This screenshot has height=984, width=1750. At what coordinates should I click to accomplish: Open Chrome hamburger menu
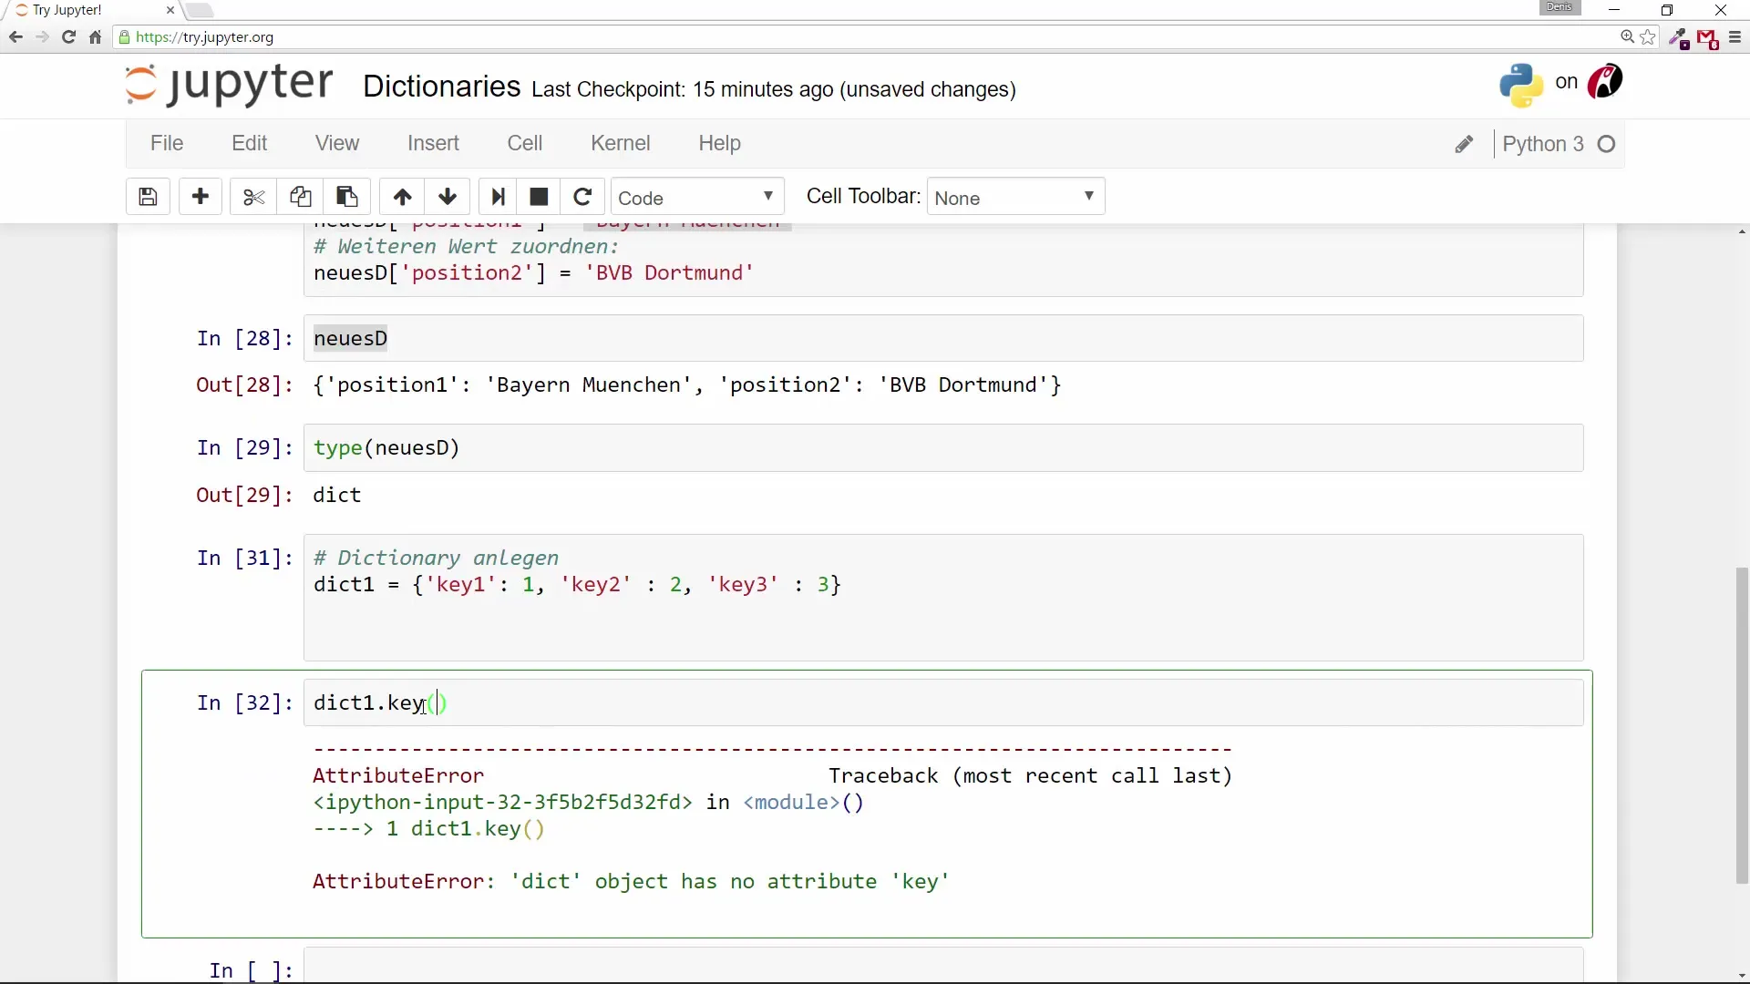tap(1735, 37)
